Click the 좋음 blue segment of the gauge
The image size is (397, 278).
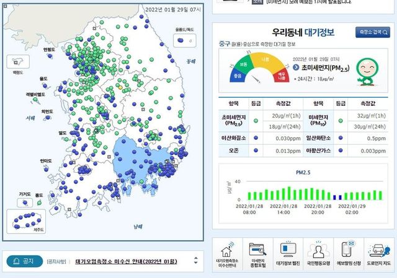click(x=236, y=76)
